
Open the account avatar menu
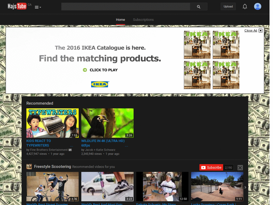[258, 6]
